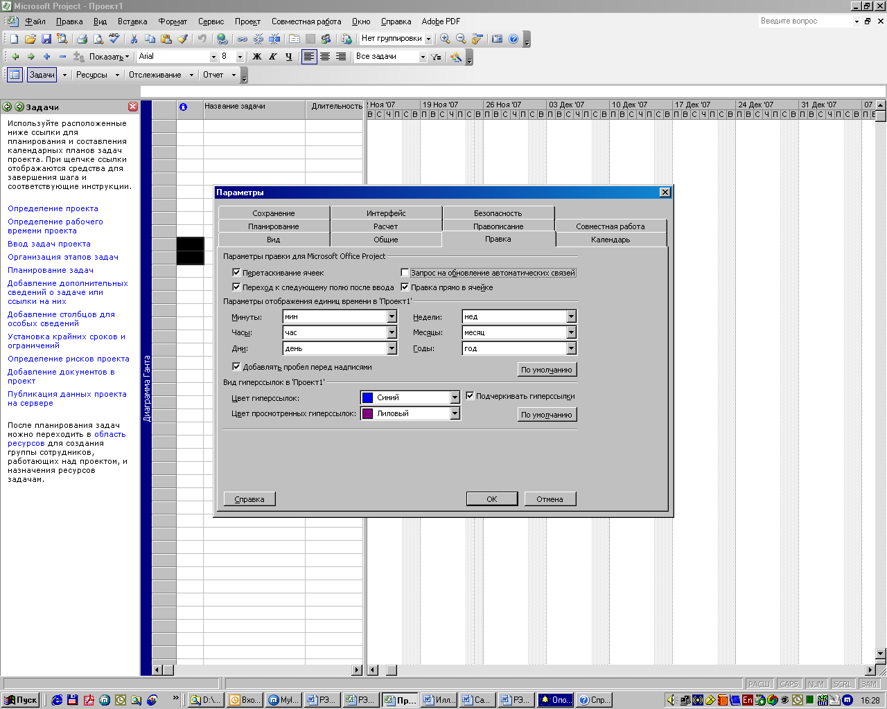The width and height of the screenshot is (887, 709).
Task: Zoom out on timescale
Action: point(461,39)
